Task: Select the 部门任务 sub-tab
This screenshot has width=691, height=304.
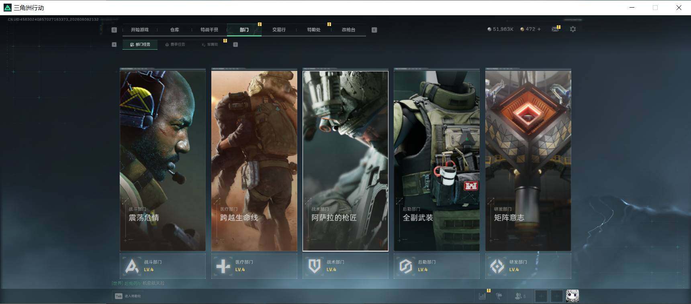Action: coord(140,44)
